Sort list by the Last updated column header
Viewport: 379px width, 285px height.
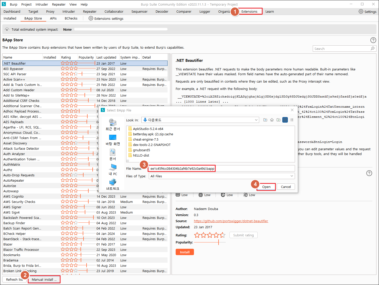(107, 57)
